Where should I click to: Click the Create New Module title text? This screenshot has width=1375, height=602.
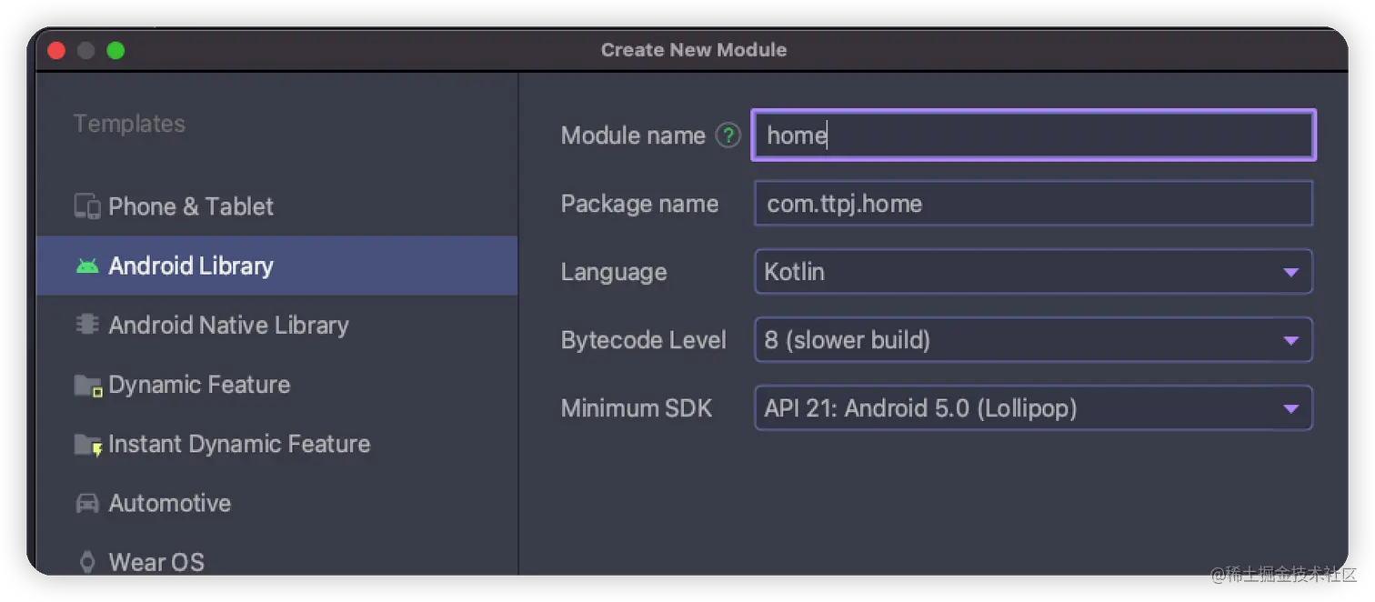(x=693, y=50)
